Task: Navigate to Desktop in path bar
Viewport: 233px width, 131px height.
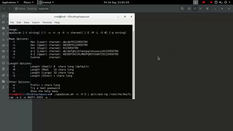Action: tap(32, 9)
